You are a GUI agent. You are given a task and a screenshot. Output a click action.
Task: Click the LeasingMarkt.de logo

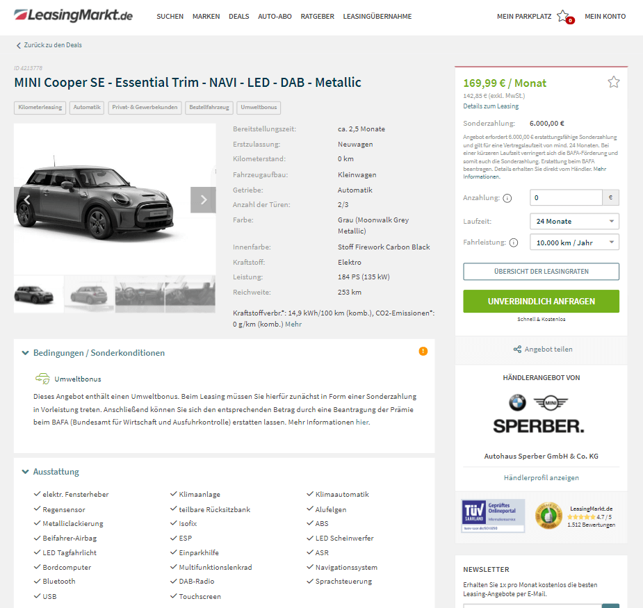73,15
